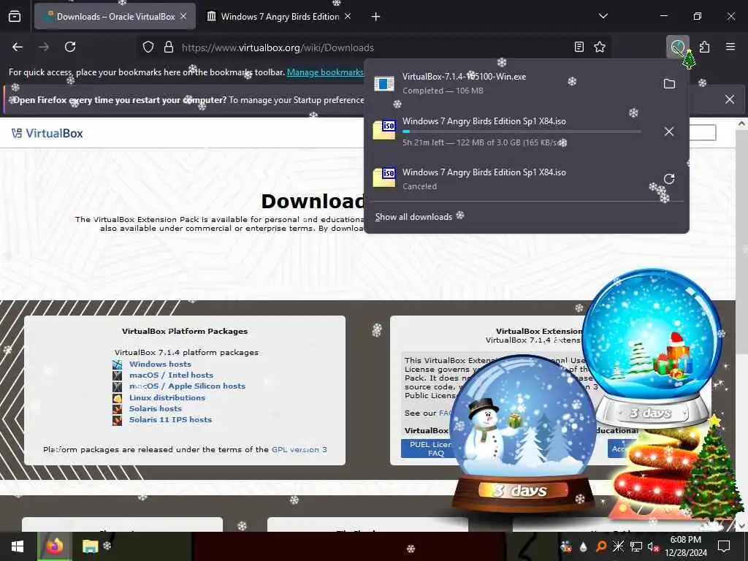Open the Windows hosts download link
This screenshot has height=561, width=748.
click(160, 364)
